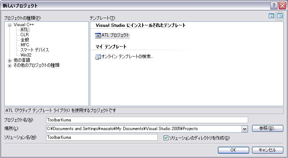Toggle the create solution directory checkbox
This screenshot has height=158, width=288.
(166, 138)
